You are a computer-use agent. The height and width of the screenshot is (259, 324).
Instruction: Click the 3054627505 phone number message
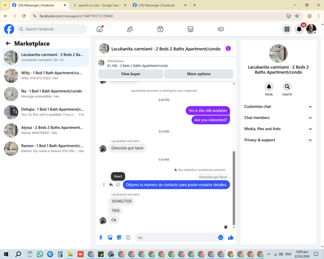point(122,201)
